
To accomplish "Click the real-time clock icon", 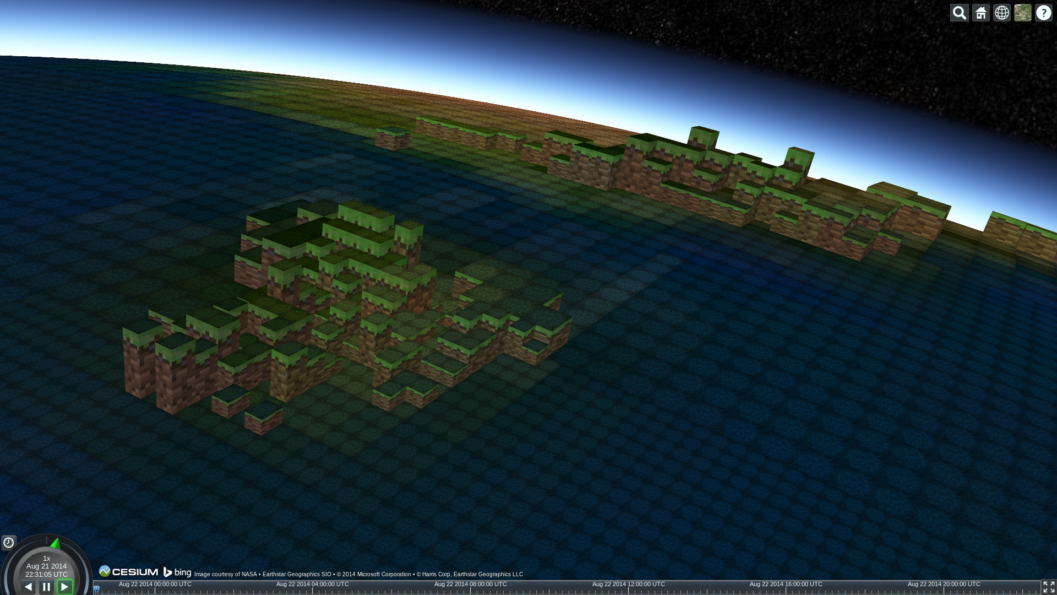I will (9, 543).
